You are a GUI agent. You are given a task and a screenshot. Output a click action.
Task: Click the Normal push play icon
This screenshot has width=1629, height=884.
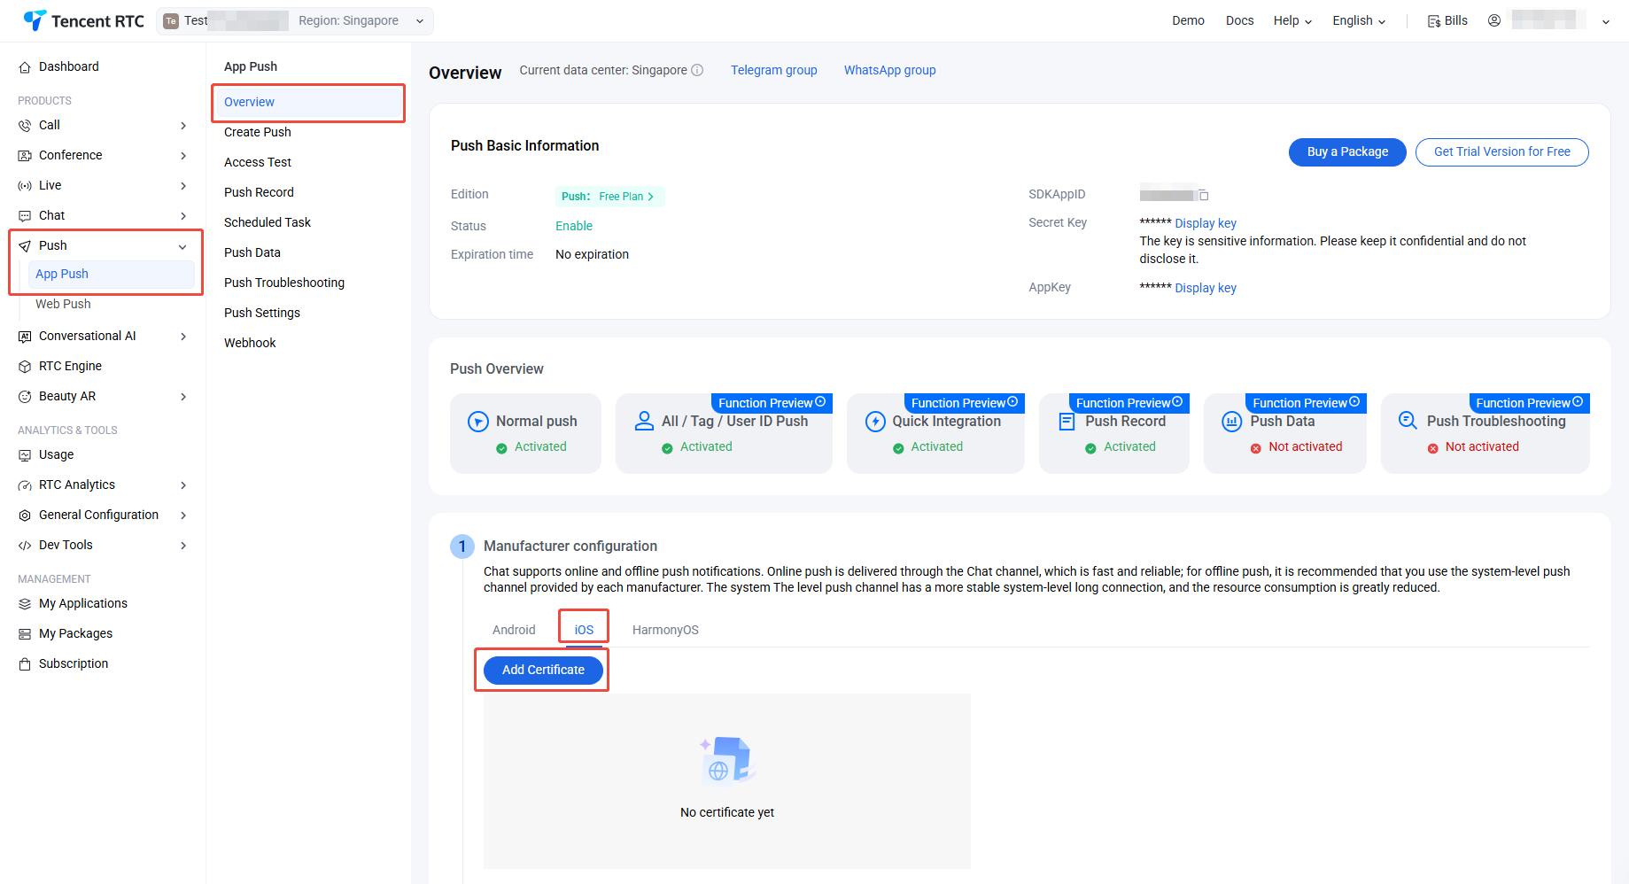click(x=478, y=422)
